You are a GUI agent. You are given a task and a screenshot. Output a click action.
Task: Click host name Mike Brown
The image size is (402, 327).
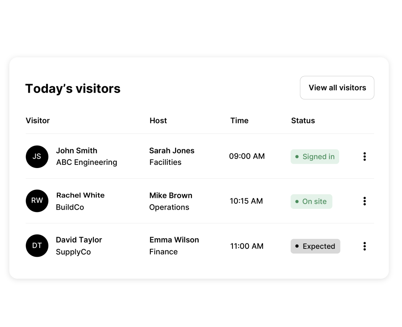tap(171, 195)
